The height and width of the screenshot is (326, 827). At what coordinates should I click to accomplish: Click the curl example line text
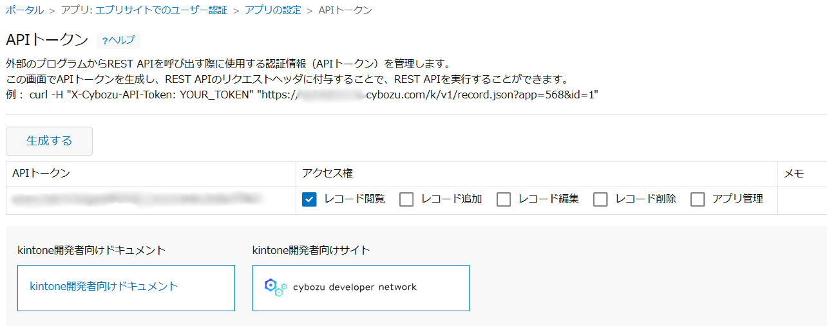point(302,95)
